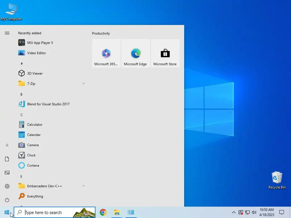This screenshot has height=218, width=291.
Task: Open the volume tray icon
Action: coord(254,212)
